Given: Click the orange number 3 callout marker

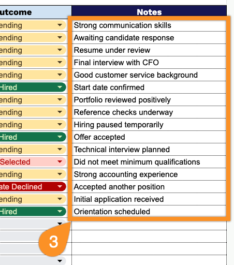Looking at the screenshot, I should (x=54, y=242).
